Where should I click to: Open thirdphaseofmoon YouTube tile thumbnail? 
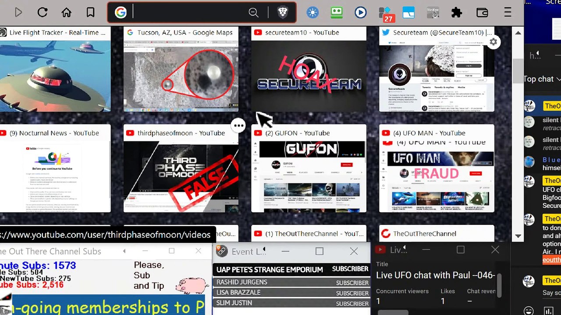coord(181,177)
